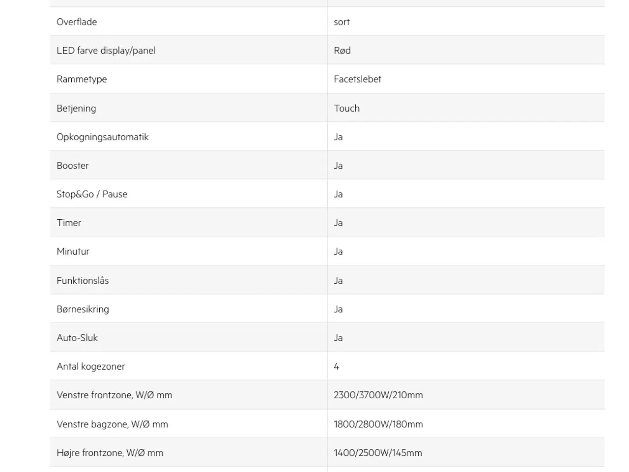Image resolution: width=629 pixels, height=472 pixels.
Task: Click the Rammetype label
Action: point(82,79)
